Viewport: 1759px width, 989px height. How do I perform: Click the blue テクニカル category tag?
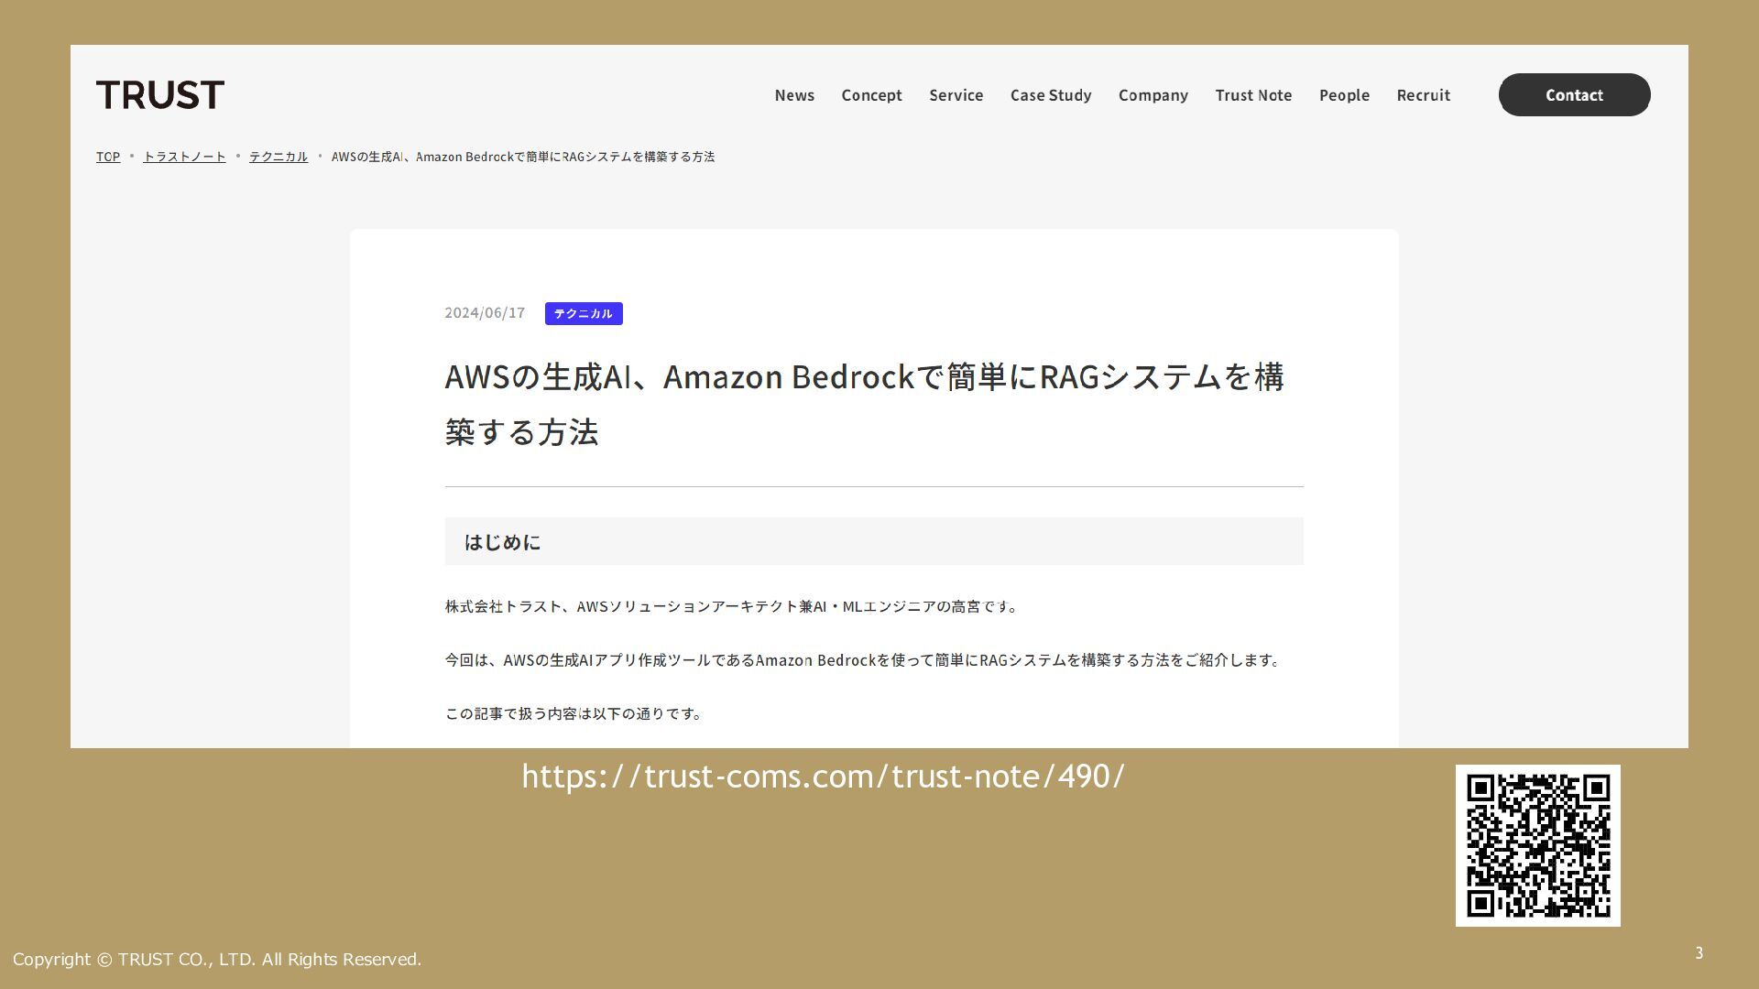584,313
